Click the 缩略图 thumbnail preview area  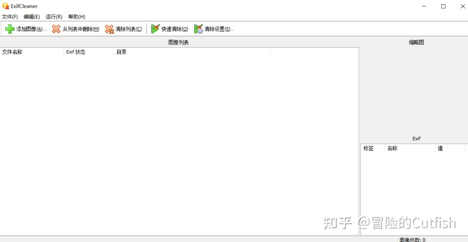[x=414, y=90]
